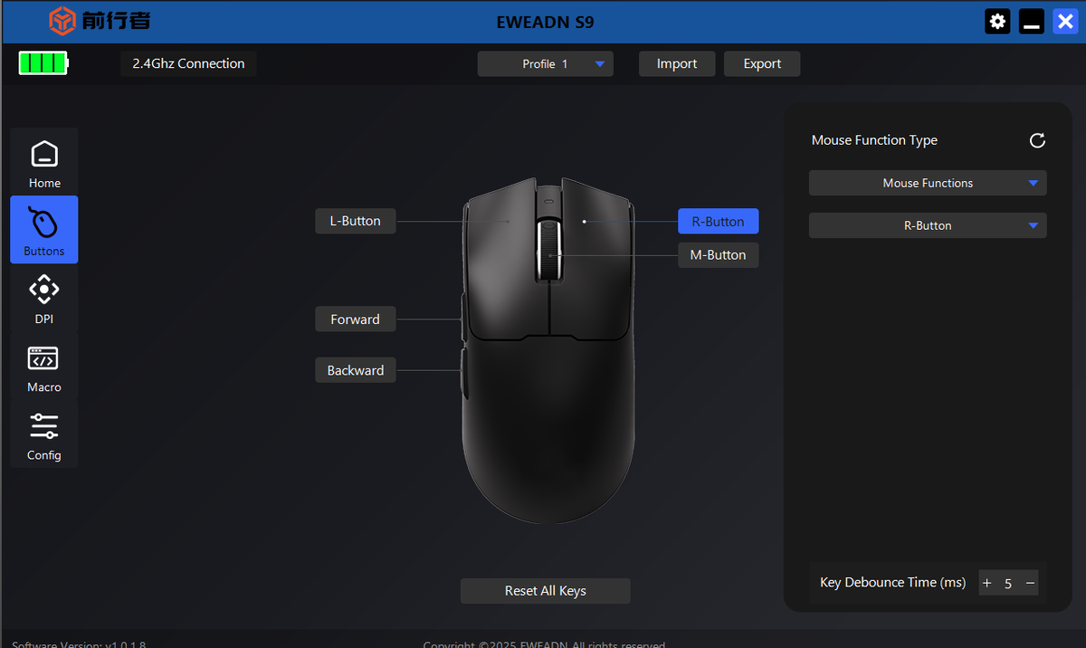Screen dimensions: 1086x648
Task: Open the Config sliders section
Action: click(x=43, y=434)
